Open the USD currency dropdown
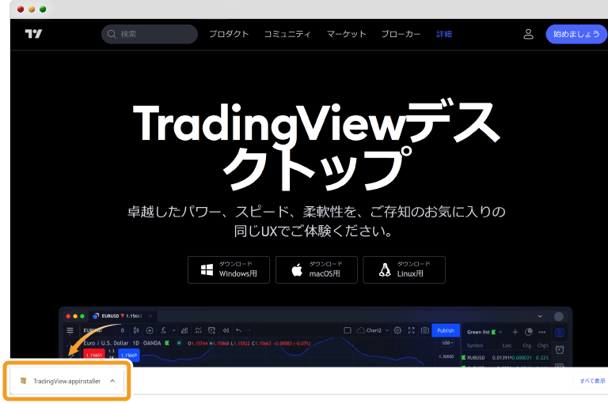Image resolution: width=608 pixels, height=403 pixels. click(x=447, y=343)
